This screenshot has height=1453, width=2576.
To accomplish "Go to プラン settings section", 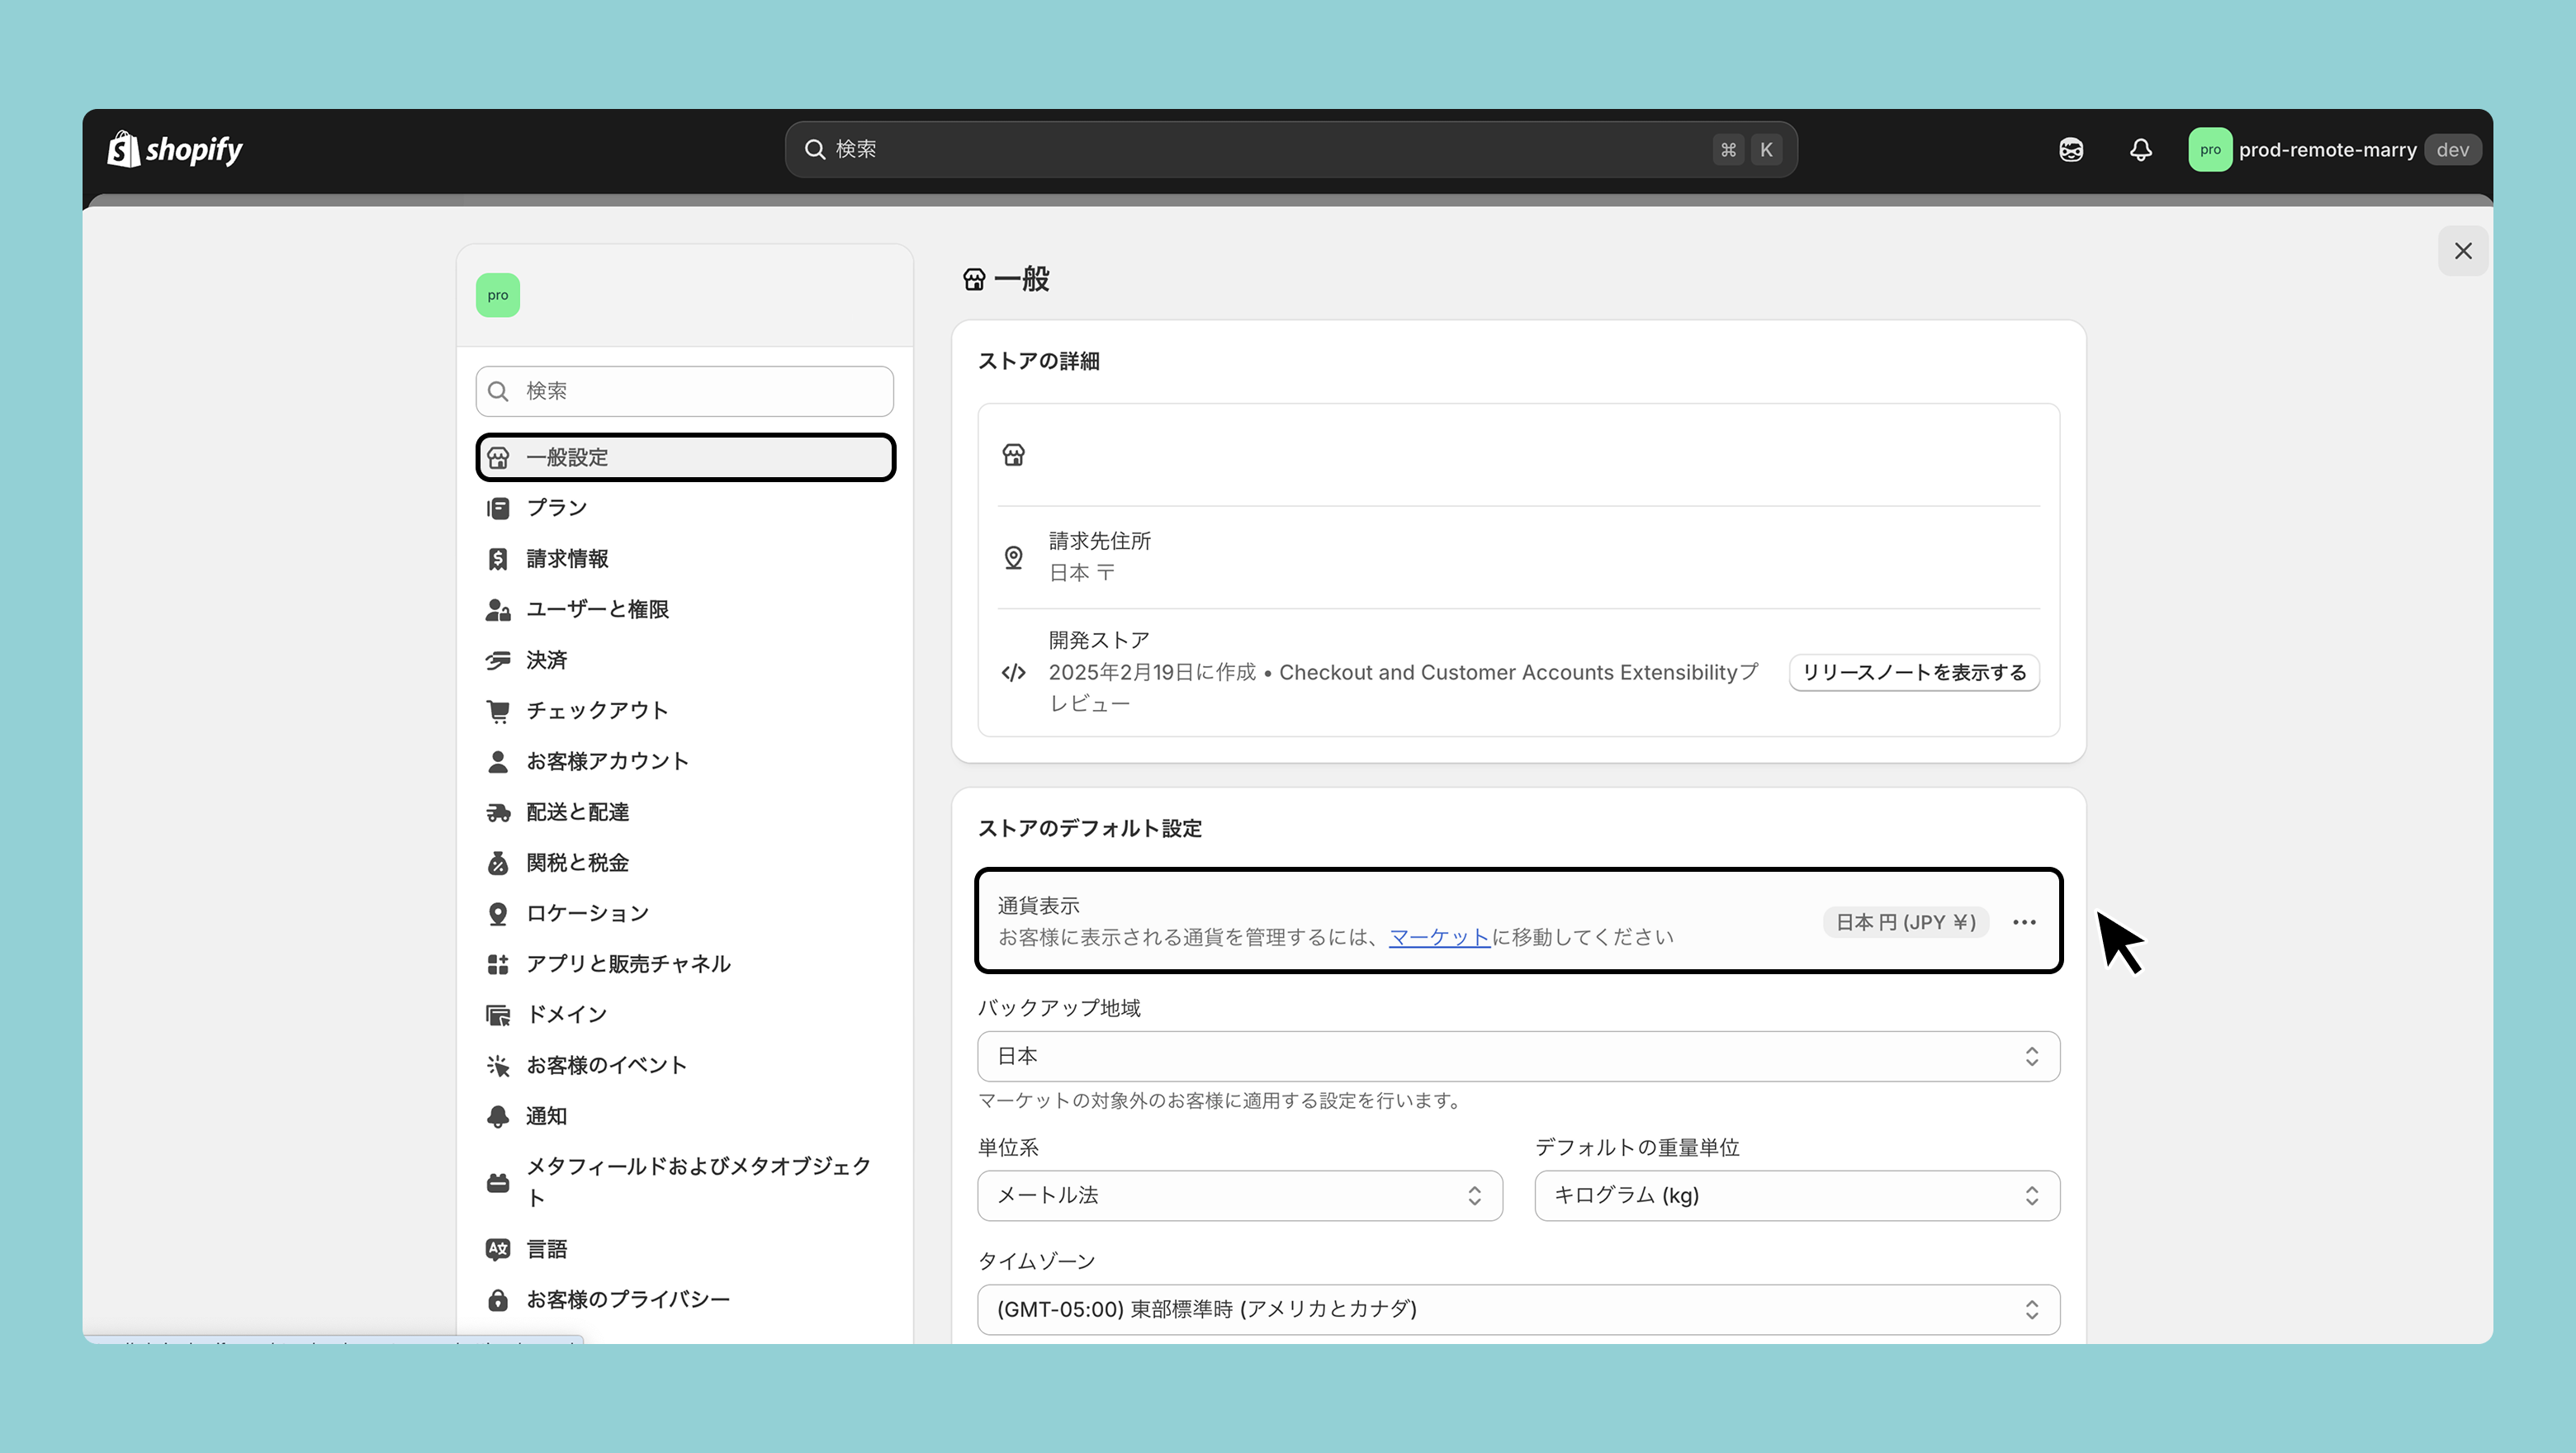I will click(557, 508).
